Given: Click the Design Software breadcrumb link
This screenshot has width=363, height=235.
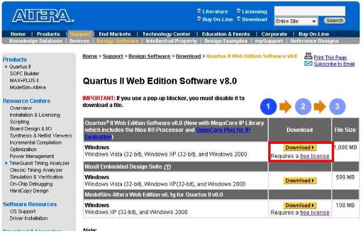Looking at the screenshot, I should pos(149,56).
